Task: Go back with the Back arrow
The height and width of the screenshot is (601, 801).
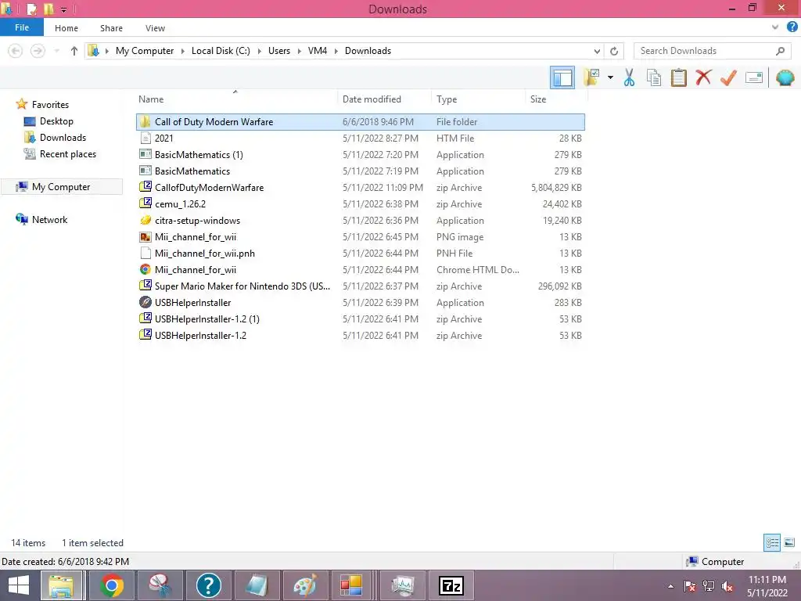Action: click(16, 51)
